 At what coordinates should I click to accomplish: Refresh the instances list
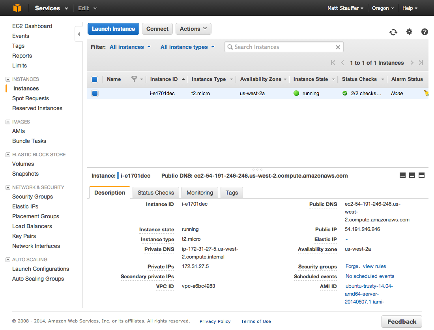tap(393, 32)
